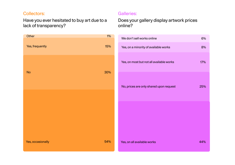Click the 30% value in the collectors chart
The image size is (235, 165).
coord(108,72)
